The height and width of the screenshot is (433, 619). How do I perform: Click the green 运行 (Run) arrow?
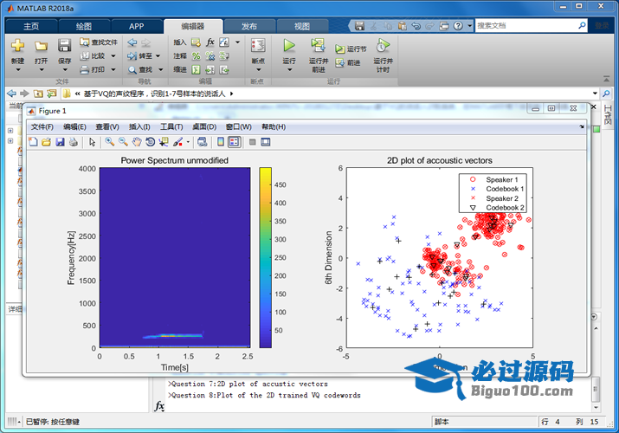point(289,45)
